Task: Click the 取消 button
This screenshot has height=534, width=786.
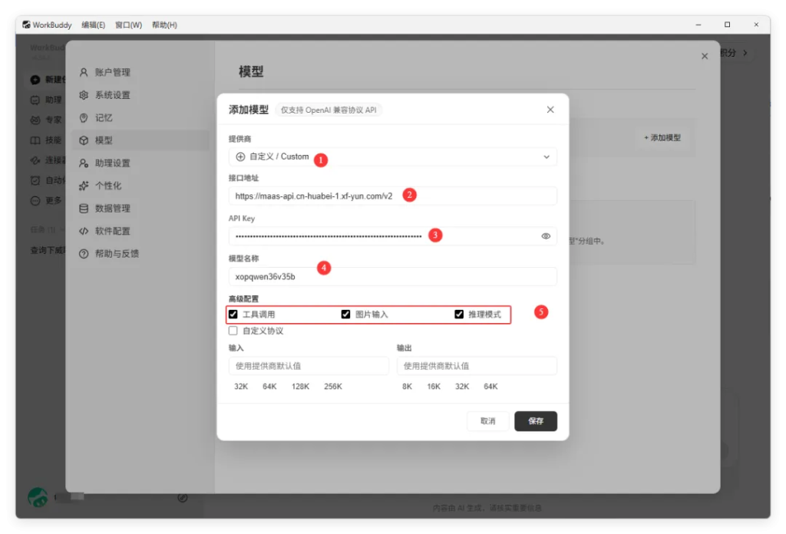Action: (x=487, y=420)
